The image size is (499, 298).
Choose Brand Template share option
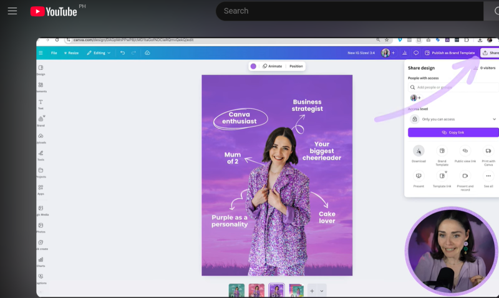(442, 156)
